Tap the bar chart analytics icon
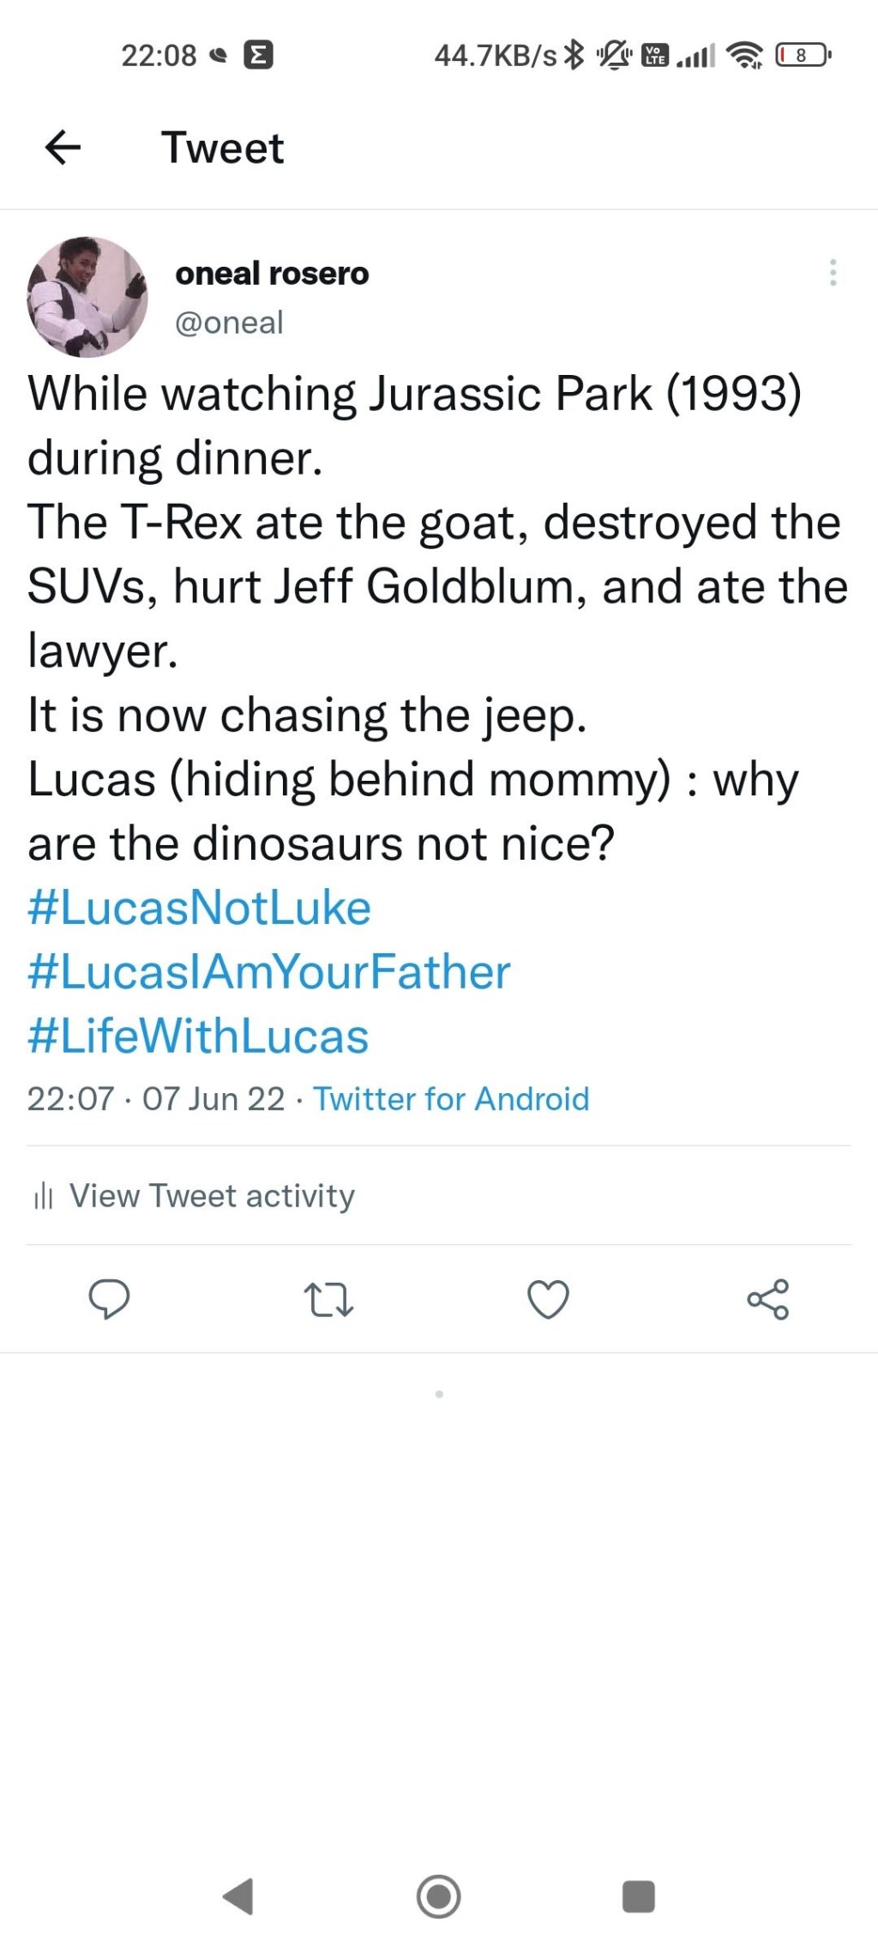Viewport: 878px width, 1952px height. point(43,1196)
